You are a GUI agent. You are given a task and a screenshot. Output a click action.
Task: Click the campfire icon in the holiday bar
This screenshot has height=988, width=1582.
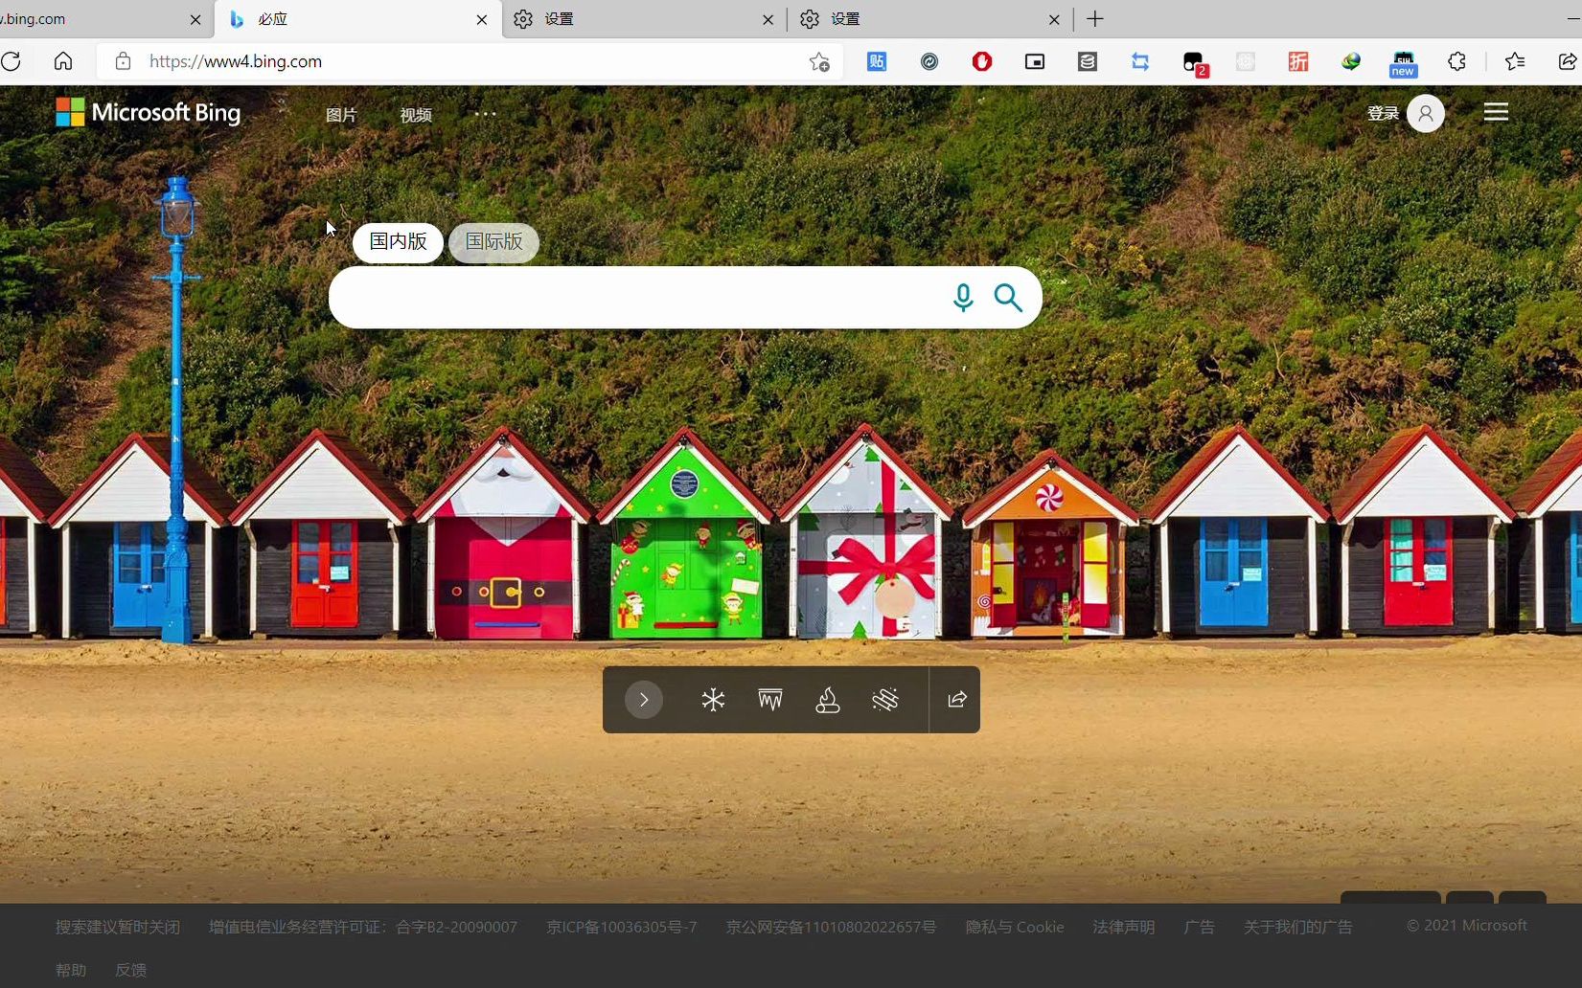tap(828, 700)
